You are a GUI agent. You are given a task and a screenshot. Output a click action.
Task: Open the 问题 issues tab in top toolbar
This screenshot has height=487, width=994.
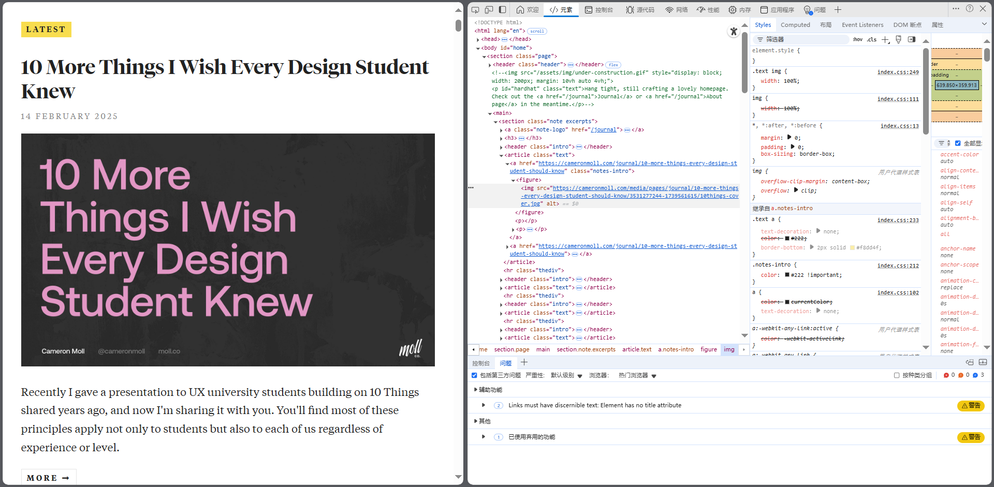tap(814, 10)
